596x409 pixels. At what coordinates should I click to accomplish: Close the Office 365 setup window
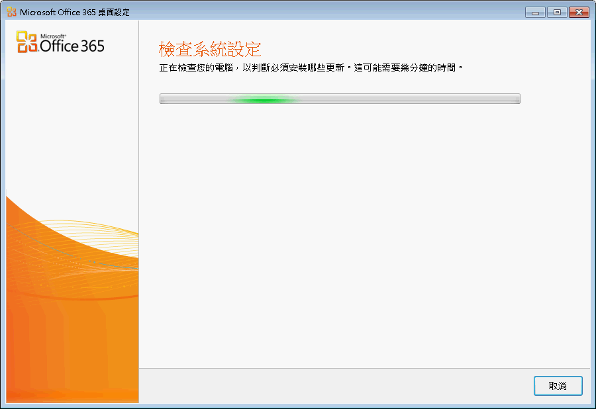click(579, 13)
